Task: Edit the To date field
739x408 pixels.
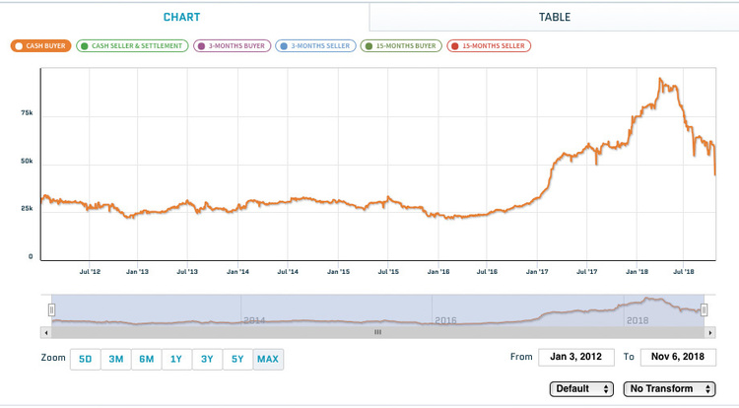Action: (x=678, y=357)
